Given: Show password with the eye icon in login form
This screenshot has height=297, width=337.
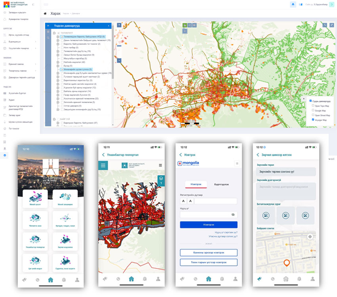Looking at the screenshot, I should tap(233, 215).
